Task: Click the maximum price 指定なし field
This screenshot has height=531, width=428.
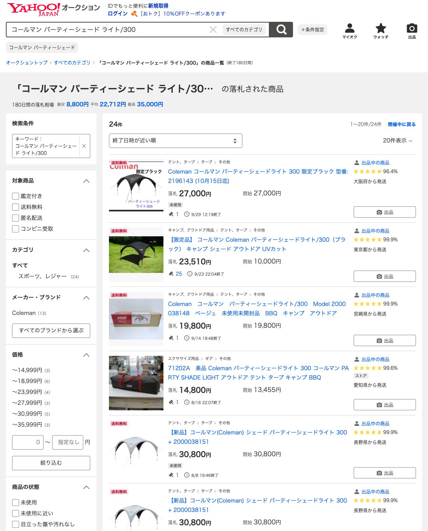Action: coord(68,442)
